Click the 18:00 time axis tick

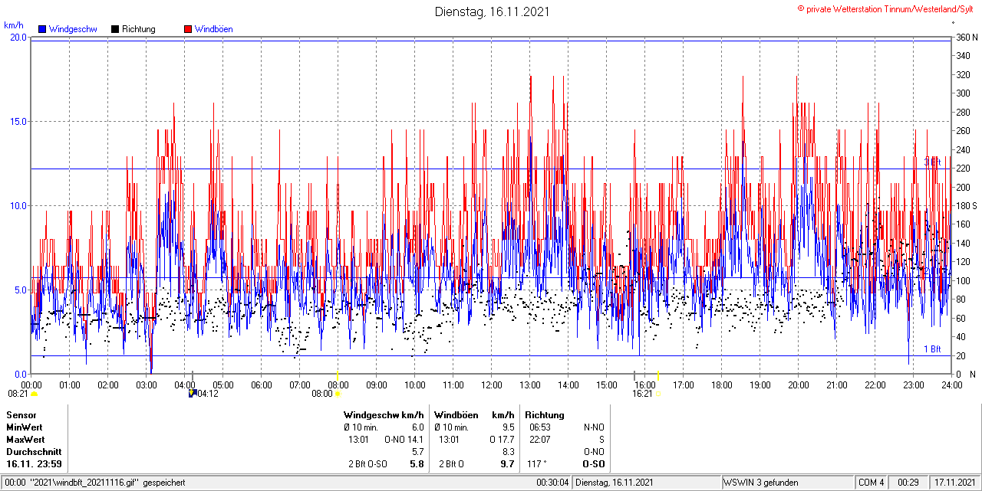[722, 385]
